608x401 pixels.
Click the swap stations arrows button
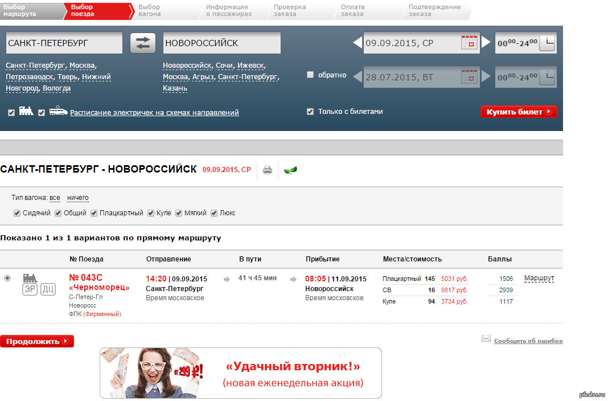[x=143, y=43]
